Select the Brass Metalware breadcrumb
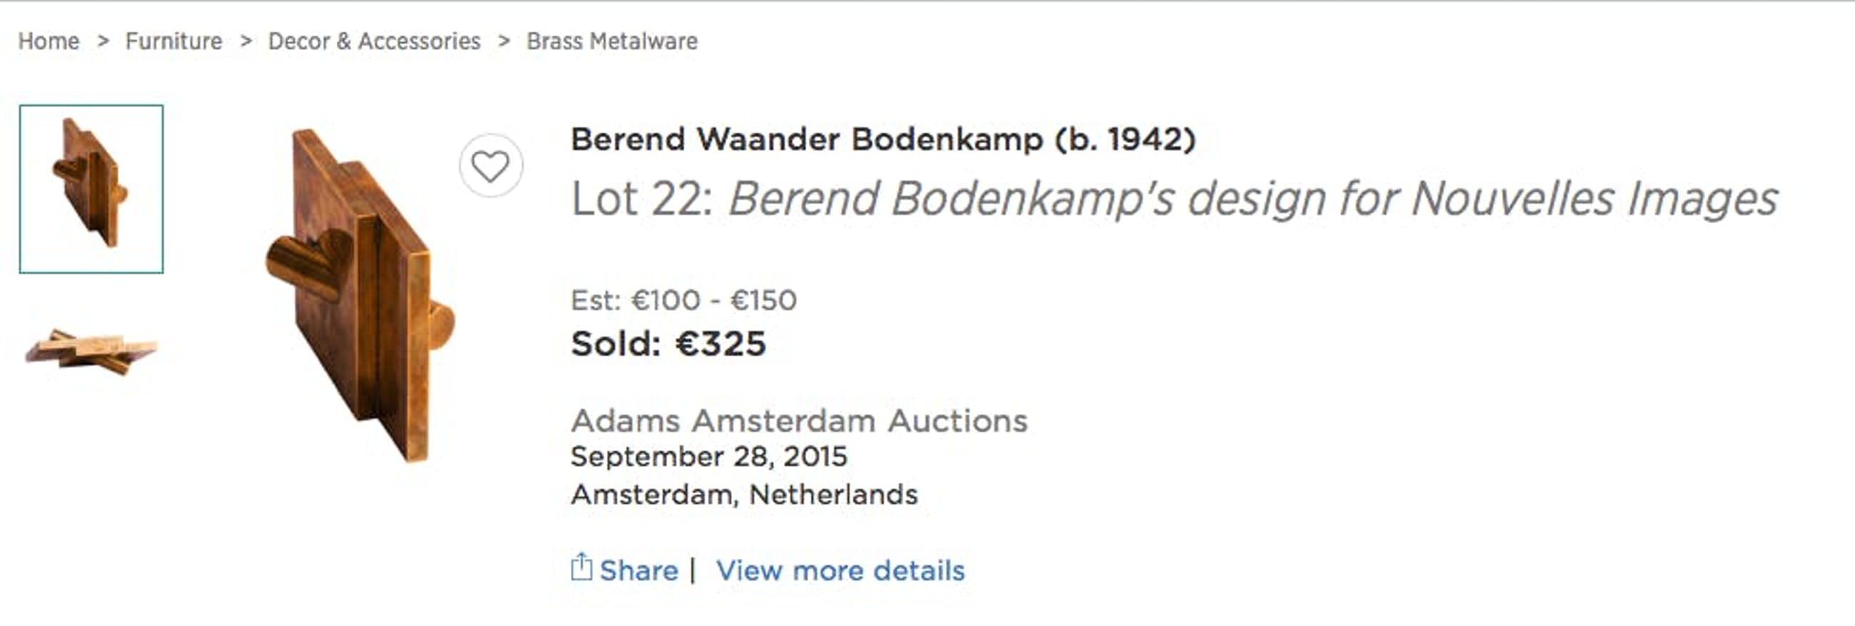The image size is (1855, 626). [x=611, y=41]
